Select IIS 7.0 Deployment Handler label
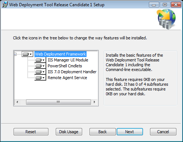 point(72,72)
